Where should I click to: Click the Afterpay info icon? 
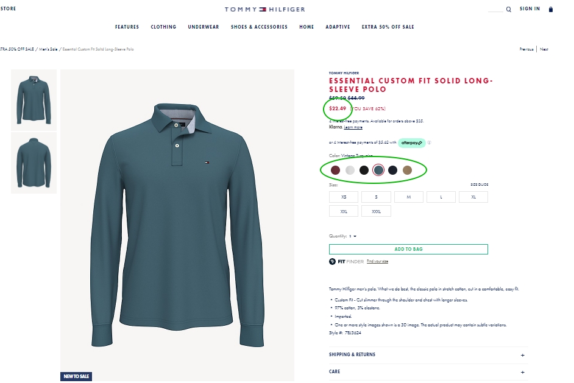coord(429,143)
